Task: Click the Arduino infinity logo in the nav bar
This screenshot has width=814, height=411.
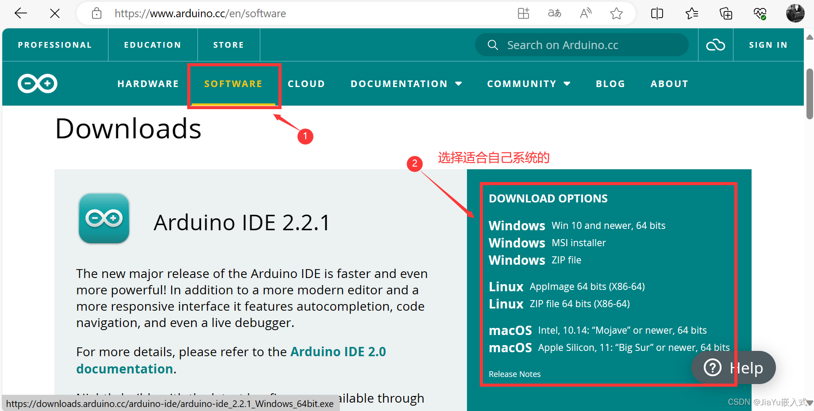Action: pos(38,84)
